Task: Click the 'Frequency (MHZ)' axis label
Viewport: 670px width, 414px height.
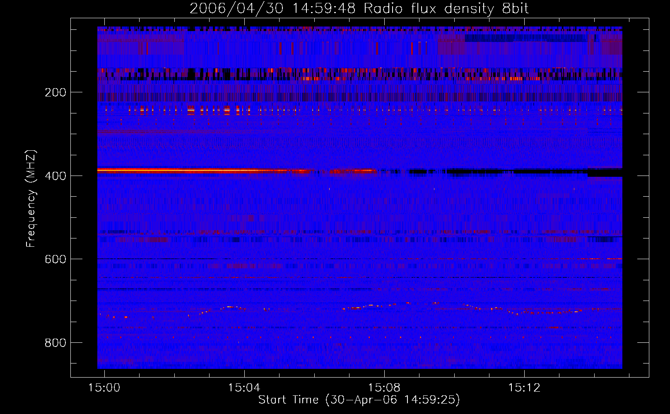Action: (31, 199)
